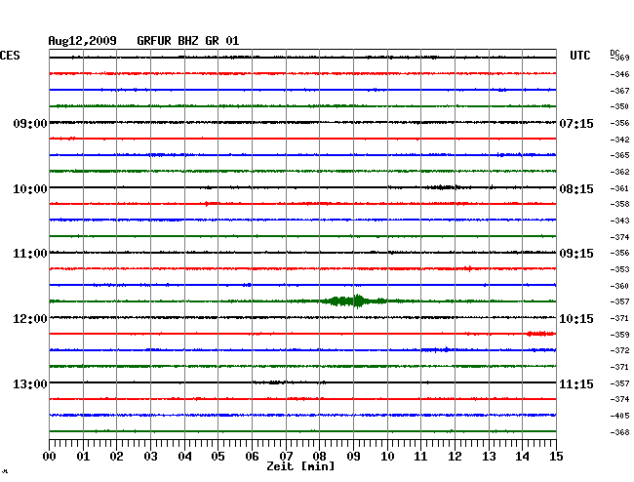Click the Zeit [min] axis title
This screenshot has width=634, height=482.
pos(300,466)
